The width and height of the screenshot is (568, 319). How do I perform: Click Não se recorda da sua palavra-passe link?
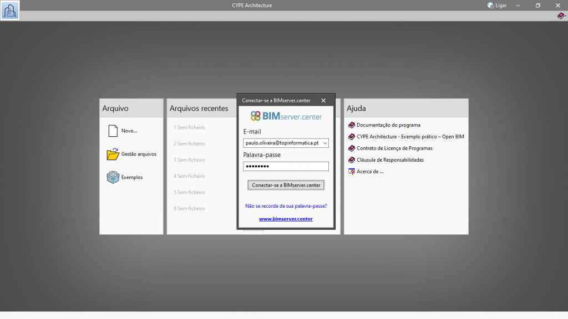[x=286, y=206]
